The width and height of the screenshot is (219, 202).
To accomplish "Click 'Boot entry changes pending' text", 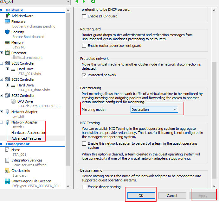I will coord(34,26).
